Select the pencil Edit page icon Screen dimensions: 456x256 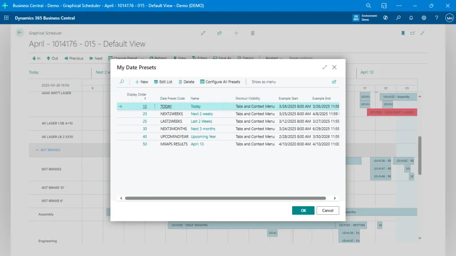(203, 33)
